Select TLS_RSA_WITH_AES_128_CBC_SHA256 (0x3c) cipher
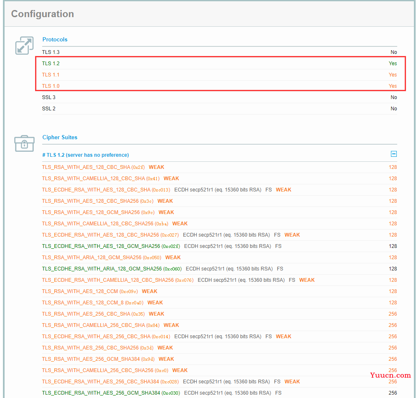This screenshot has height=398, width=416. pyautogui.click(x=98, y=201)
